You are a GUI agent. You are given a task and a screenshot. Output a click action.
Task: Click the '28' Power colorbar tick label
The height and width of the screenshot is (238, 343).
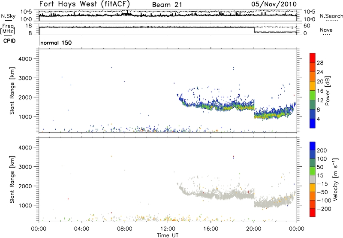(320, 63)
